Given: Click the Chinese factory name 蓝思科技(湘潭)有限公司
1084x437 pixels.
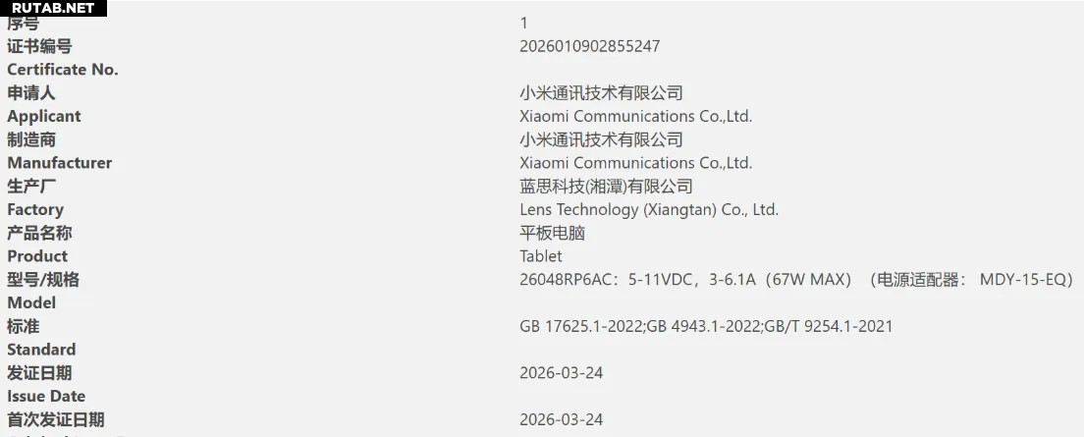Looking at the screenshot, I should tap(606, 187).
